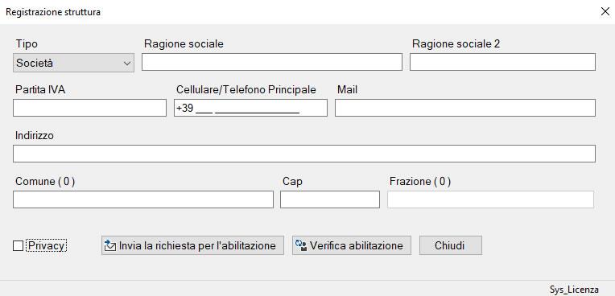Screen dimensions: 615x296
Task: Click the Indirizzo text box
Action: tap(304, 154)
